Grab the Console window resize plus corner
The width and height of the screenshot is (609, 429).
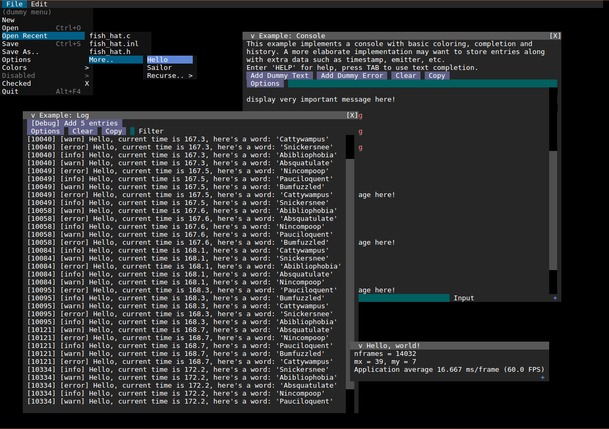click(555, 298)
